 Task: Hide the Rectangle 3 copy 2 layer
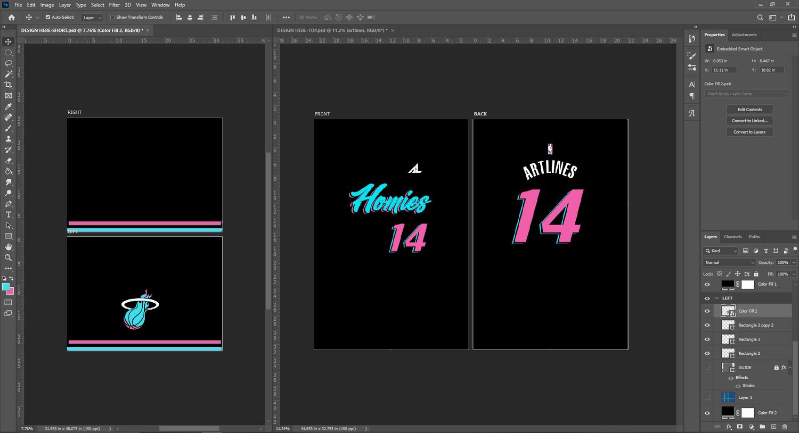pos(707,325)
